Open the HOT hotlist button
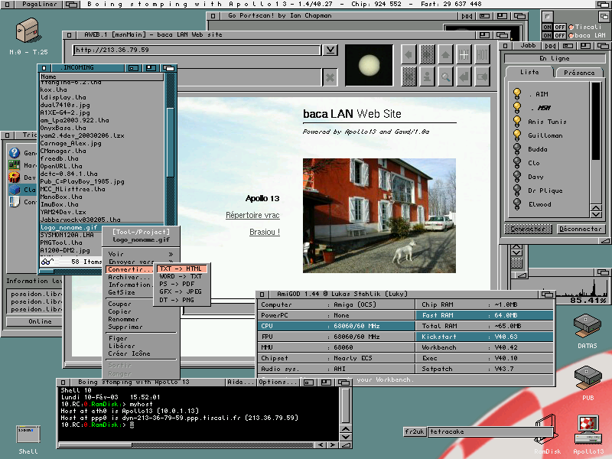This screenshot has width=612, height=459. coord(482,54)
